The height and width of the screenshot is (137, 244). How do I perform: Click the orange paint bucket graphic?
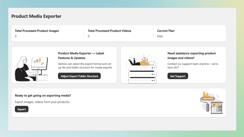pos(217,108)
